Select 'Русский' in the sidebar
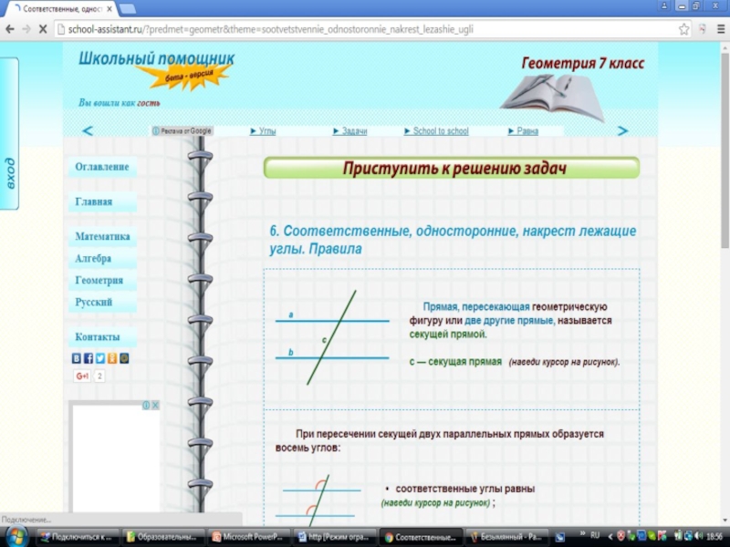 [102, 302]
